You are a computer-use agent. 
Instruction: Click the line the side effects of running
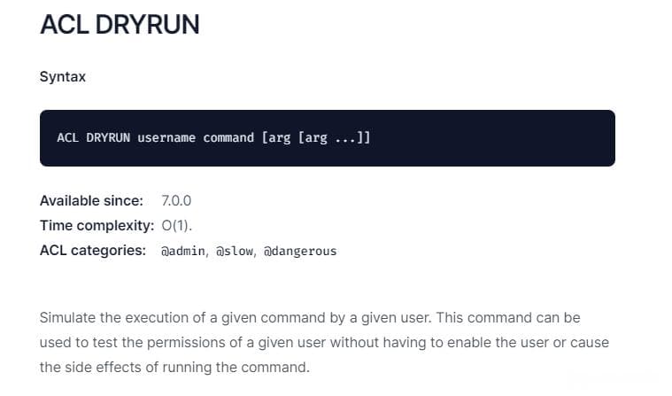tap(174, 368)
